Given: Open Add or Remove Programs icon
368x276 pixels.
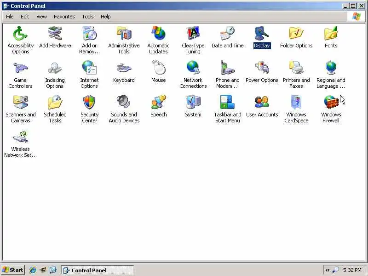Looking at the screenshot, I should point(89,33).
